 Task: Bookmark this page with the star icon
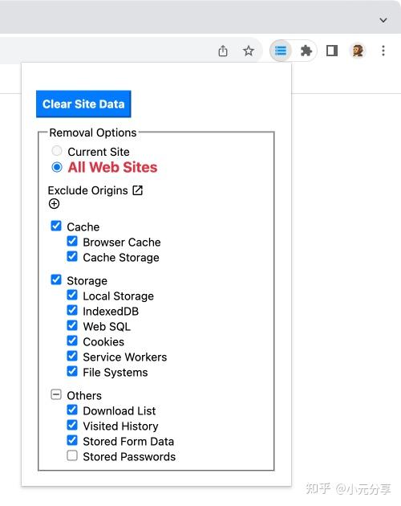pyautogui.click(x=248, y=51)
